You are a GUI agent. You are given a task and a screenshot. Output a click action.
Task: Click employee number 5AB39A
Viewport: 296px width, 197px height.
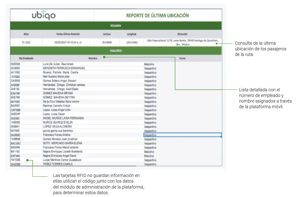16,64
